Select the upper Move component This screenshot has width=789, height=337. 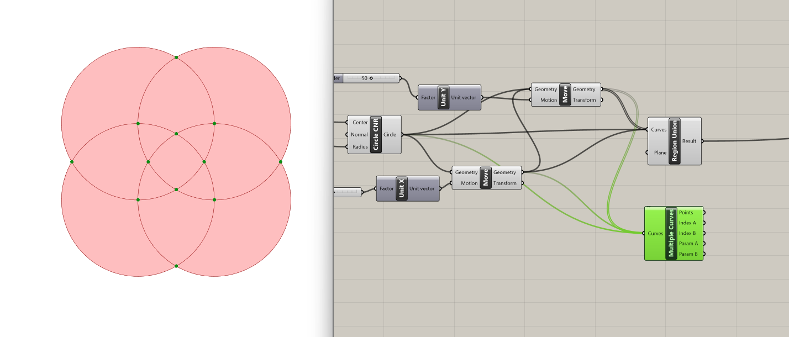(565, 94)
